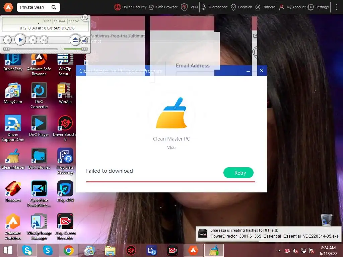Open Google Chrome from the taskbar
Screen dimensions: 343x257
click(x=68, y=250)
